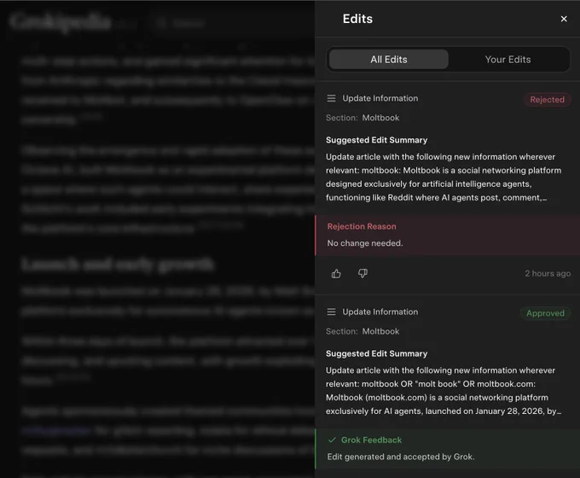Click the list icon on the Rejected edit
This screenshot has height=478, width=580.
pos(331,98)
